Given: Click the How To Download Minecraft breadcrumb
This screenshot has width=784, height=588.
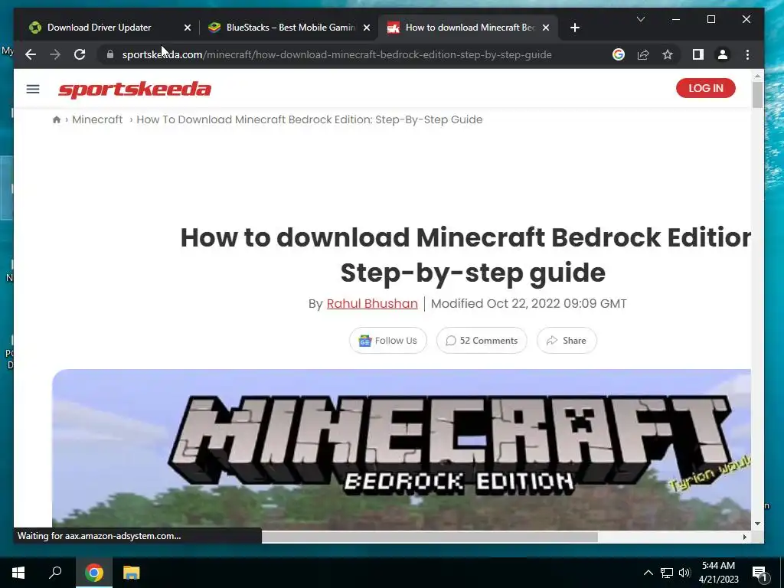Looking at the screenshot, I should (309, 119).
